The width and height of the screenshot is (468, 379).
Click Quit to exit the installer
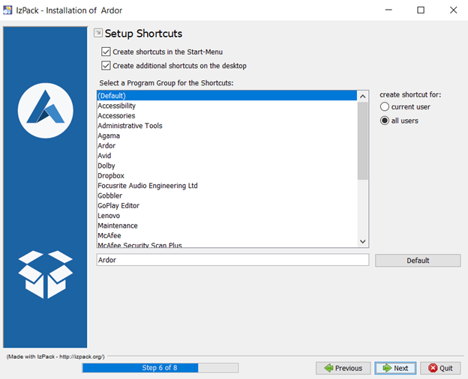pyautogui.click(x=440, y=368)
